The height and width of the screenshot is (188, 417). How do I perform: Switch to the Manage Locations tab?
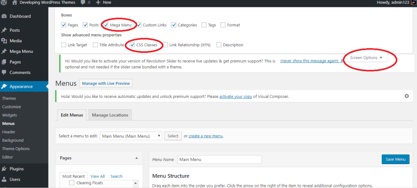(x=110, y=115)
